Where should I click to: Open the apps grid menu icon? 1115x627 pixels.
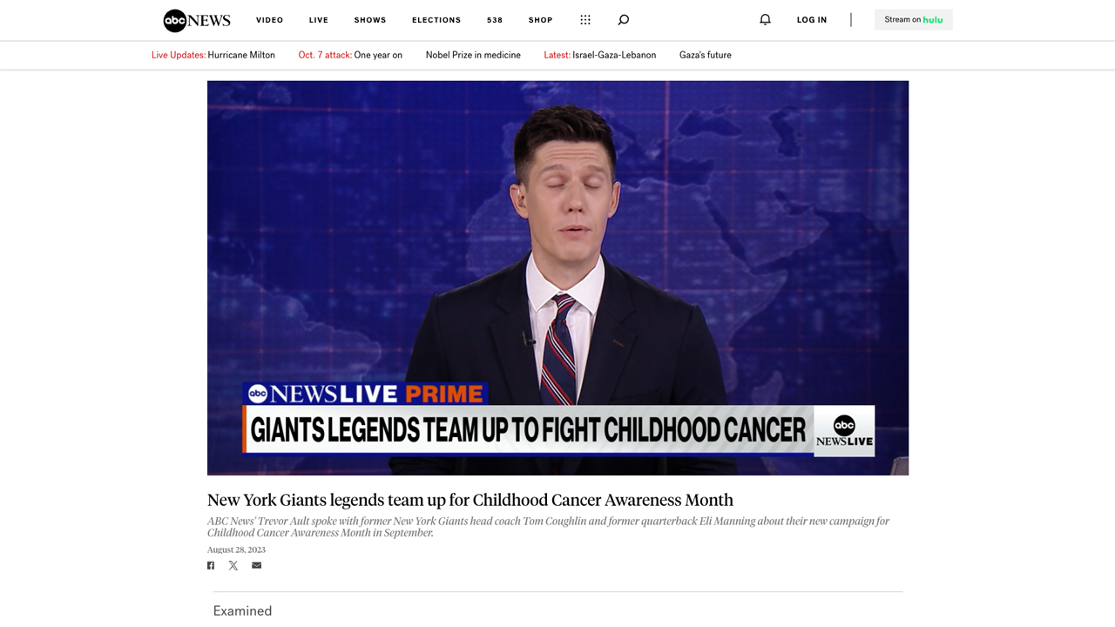click(585, 20)
